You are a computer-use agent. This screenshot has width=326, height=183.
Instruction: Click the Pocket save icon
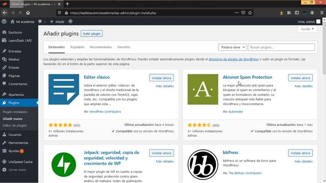pyautogui.click(x=243, y=13)
